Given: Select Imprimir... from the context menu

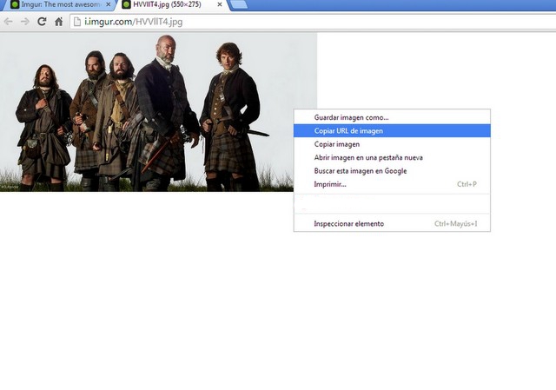Looking at the screenshot, I should coord(392,184).
